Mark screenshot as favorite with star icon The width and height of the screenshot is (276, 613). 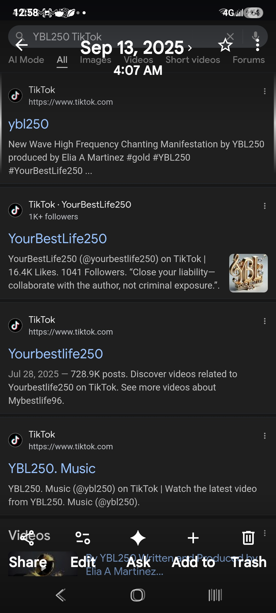click(225, 45)
